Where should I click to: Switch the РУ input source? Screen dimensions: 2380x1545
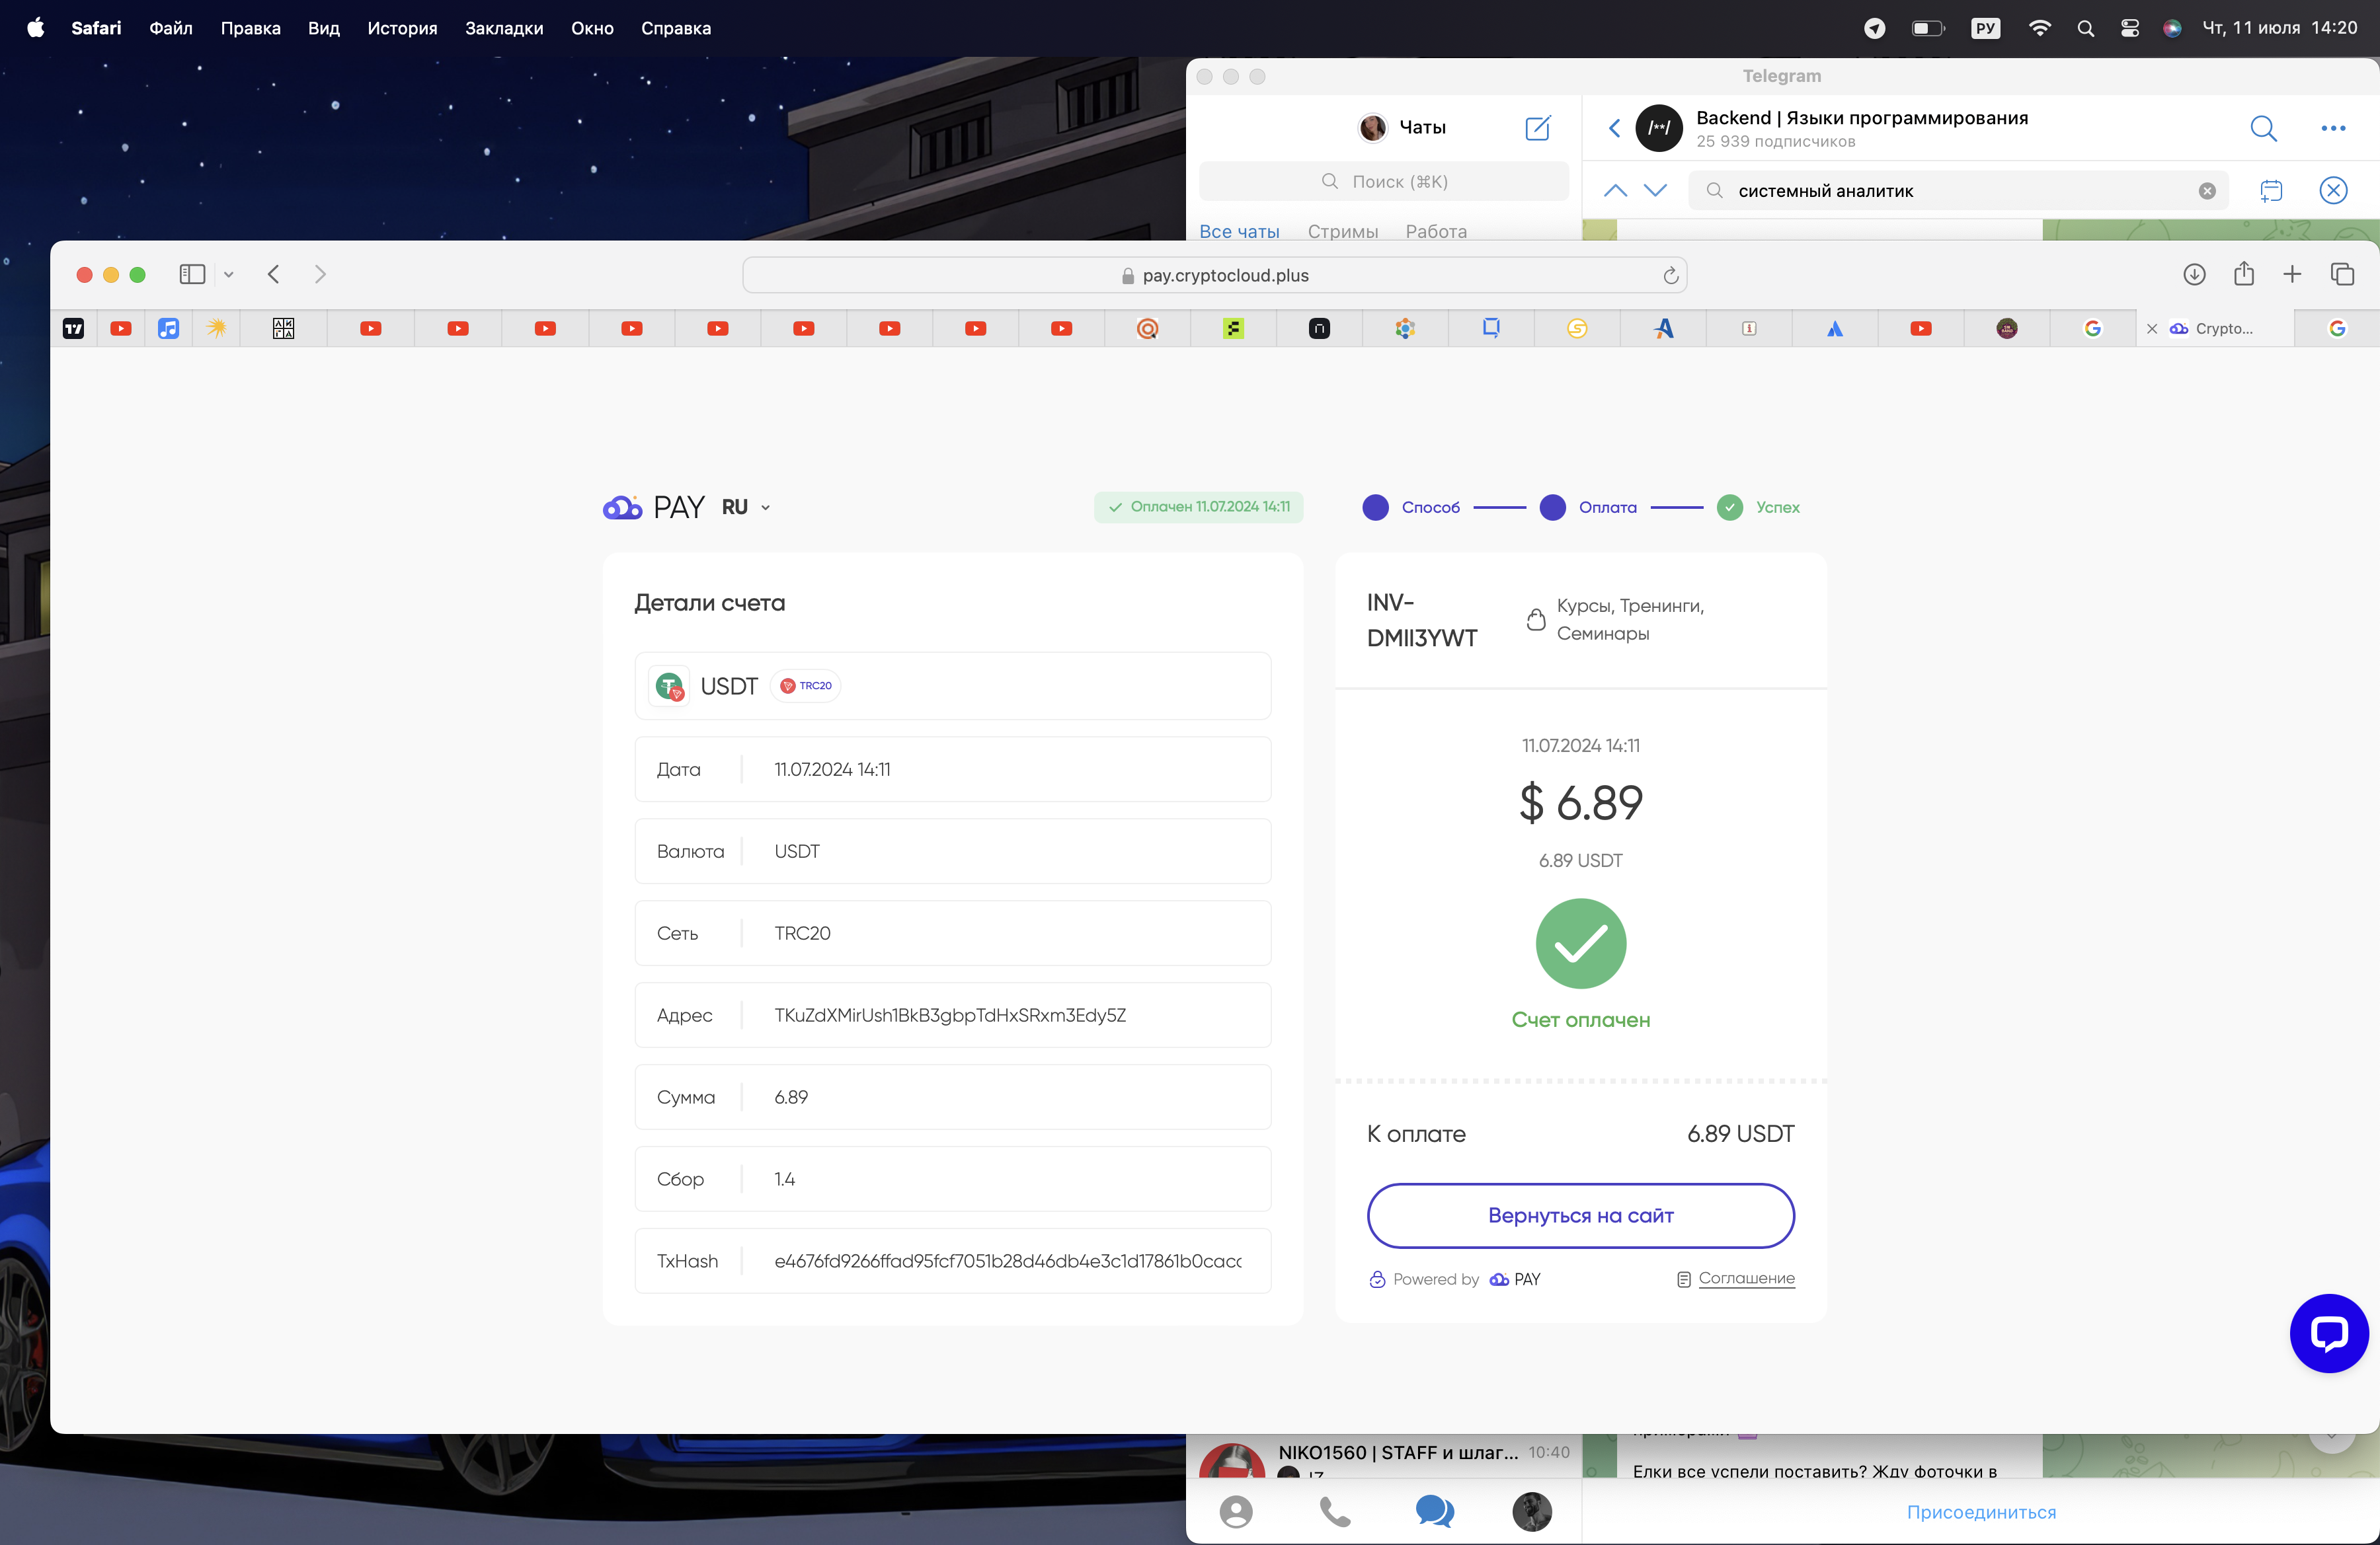[x=1986, y=28]
